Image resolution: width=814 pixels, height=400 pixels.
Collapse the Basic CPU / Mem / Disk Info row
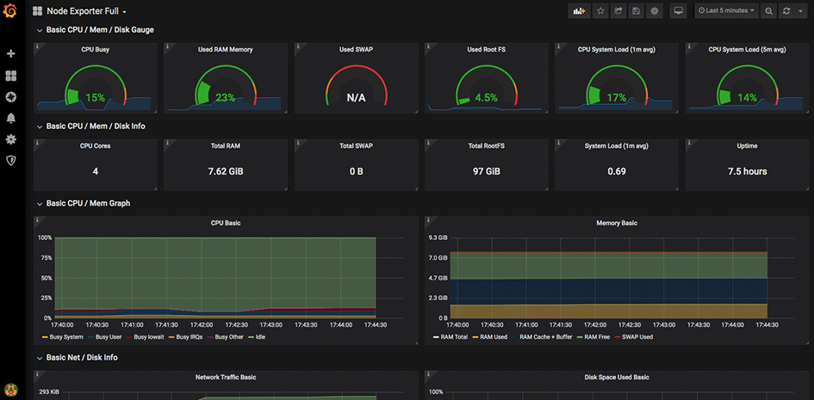(90, 126)
